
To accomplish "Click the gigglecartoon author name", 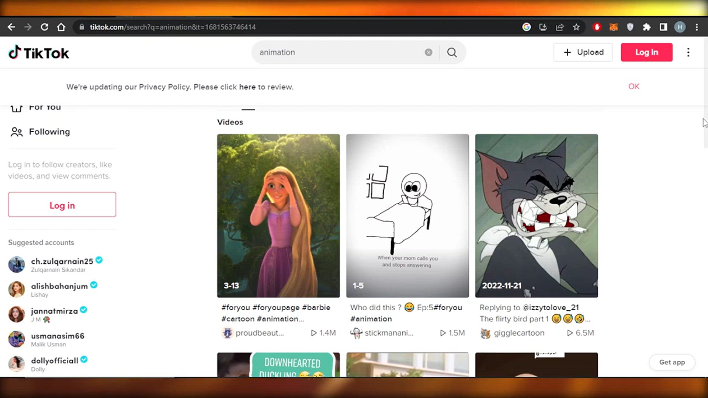I will click(x=519, y=333).
